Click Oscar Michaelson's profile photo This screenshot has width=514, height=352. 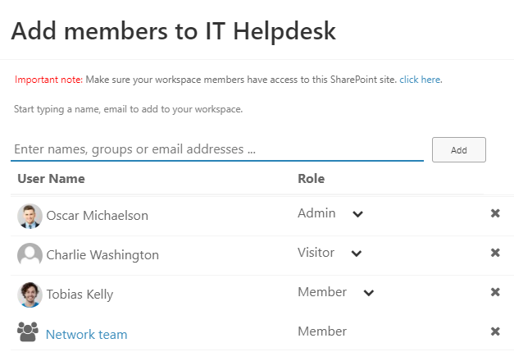point(30,216)
